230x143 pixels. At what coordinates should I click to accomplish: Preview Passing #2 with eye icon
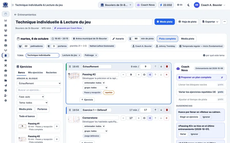pos(144,75)
